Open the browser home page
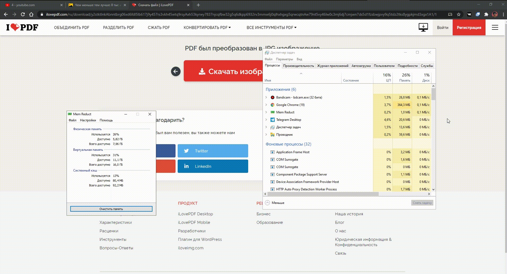 [x=31, y=14]
